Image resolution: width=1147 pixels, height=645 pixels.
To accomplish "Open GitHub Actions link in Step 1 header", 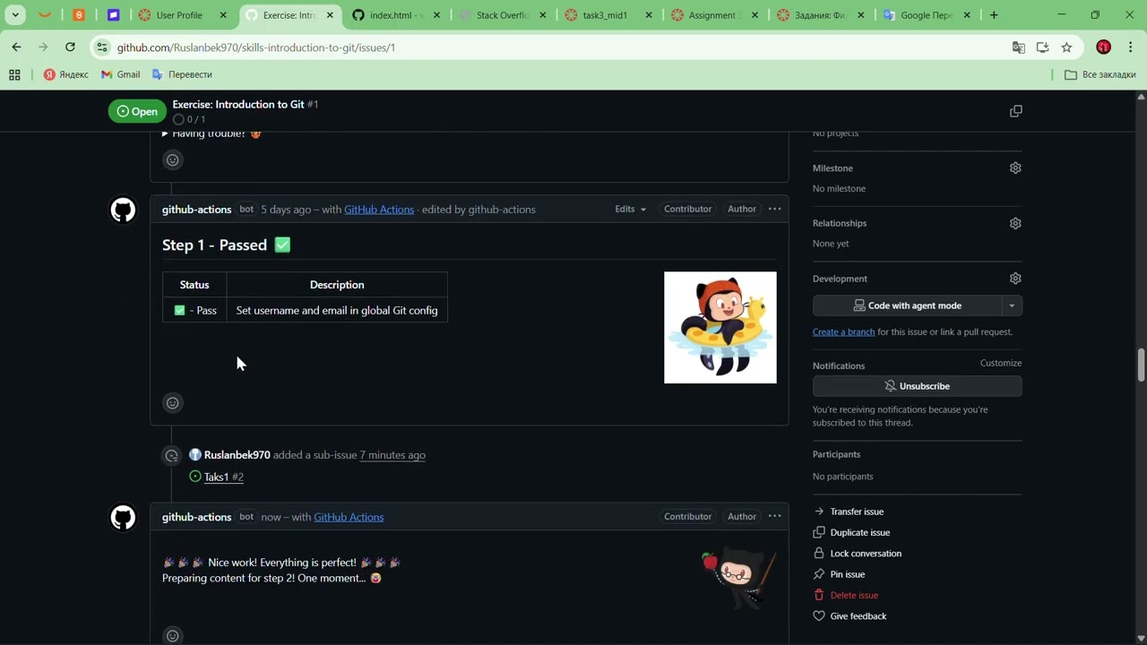I will [x=379, y=210].
